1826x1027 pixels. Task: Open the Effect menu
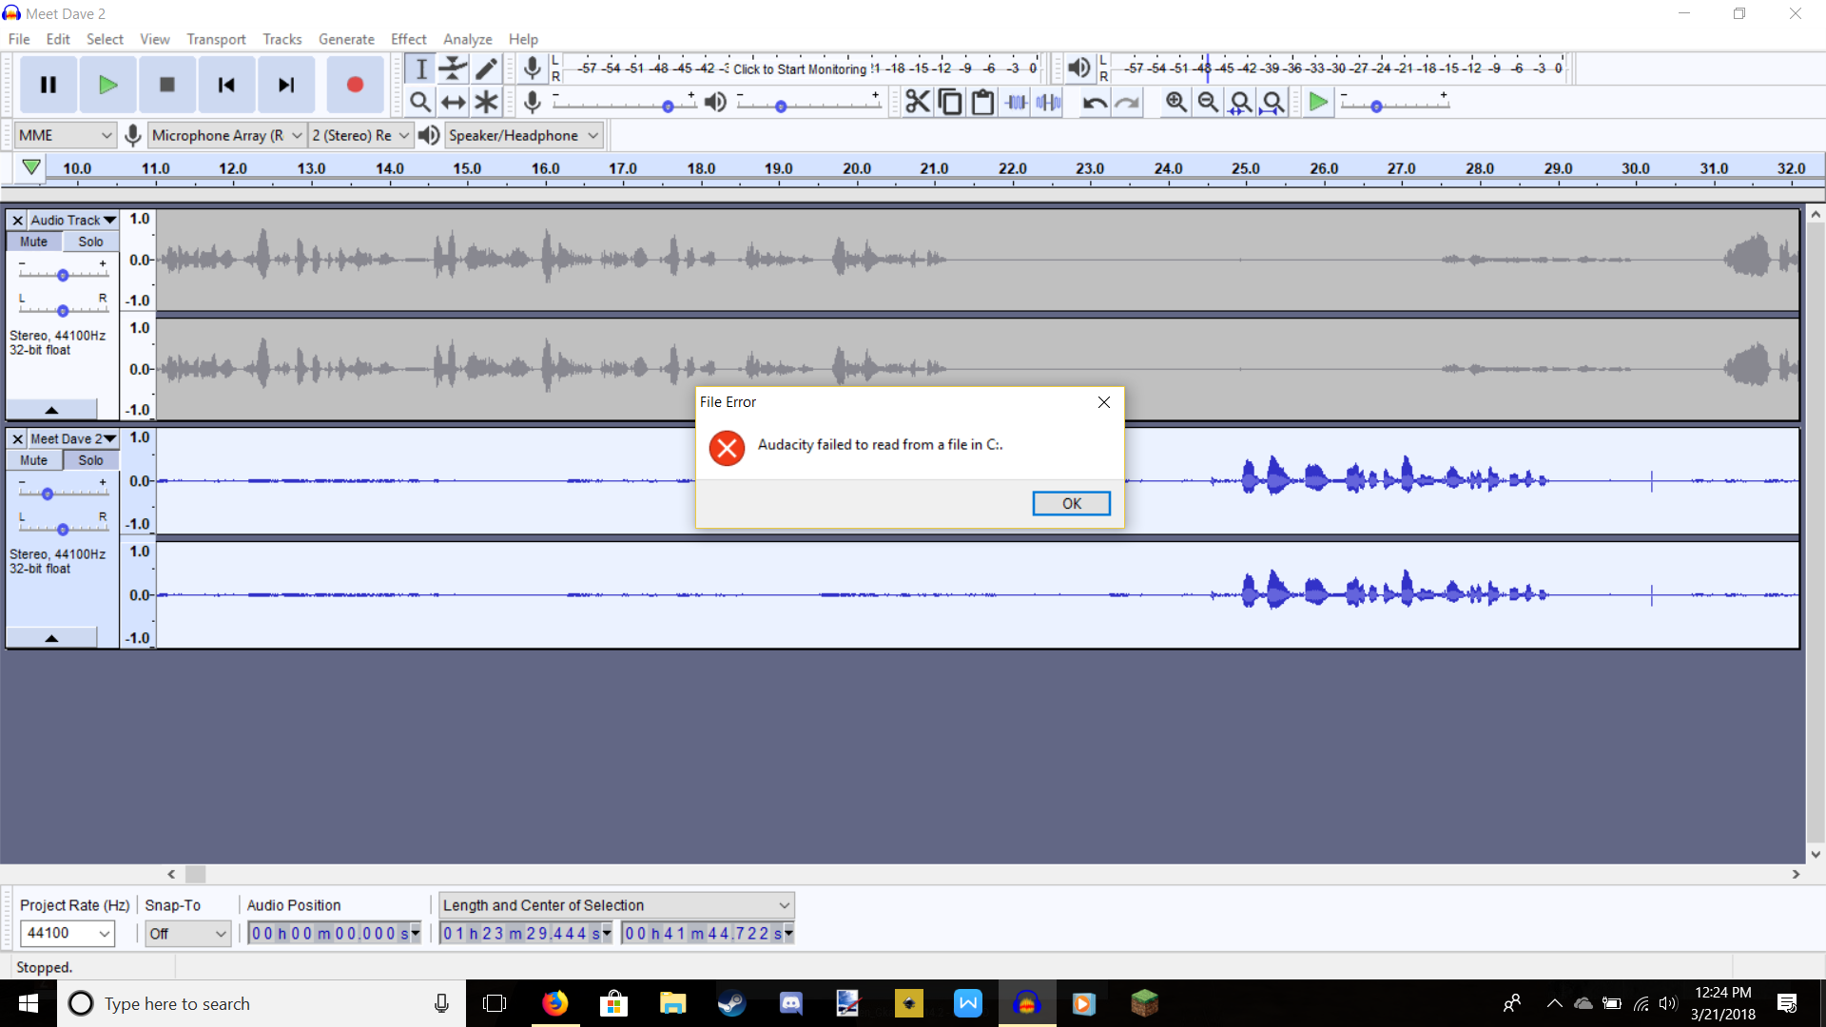point(408,39)
